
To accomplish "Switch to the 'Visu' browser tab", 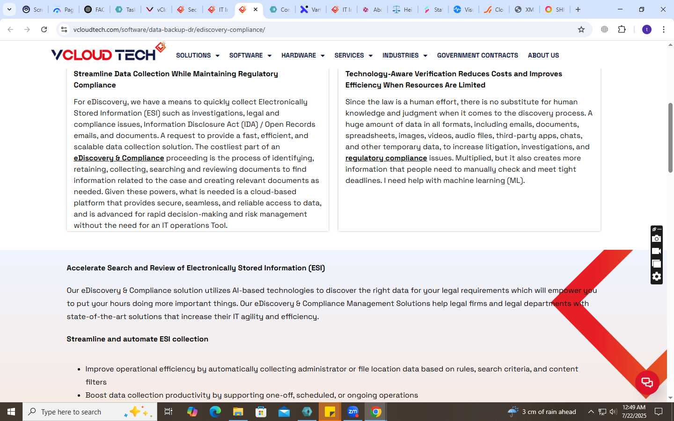I will click(463, 9).
